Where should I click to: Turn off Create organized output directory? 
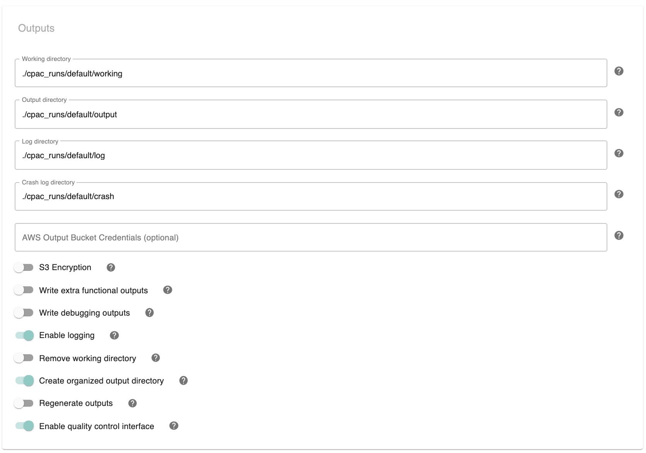coord(24,380)
